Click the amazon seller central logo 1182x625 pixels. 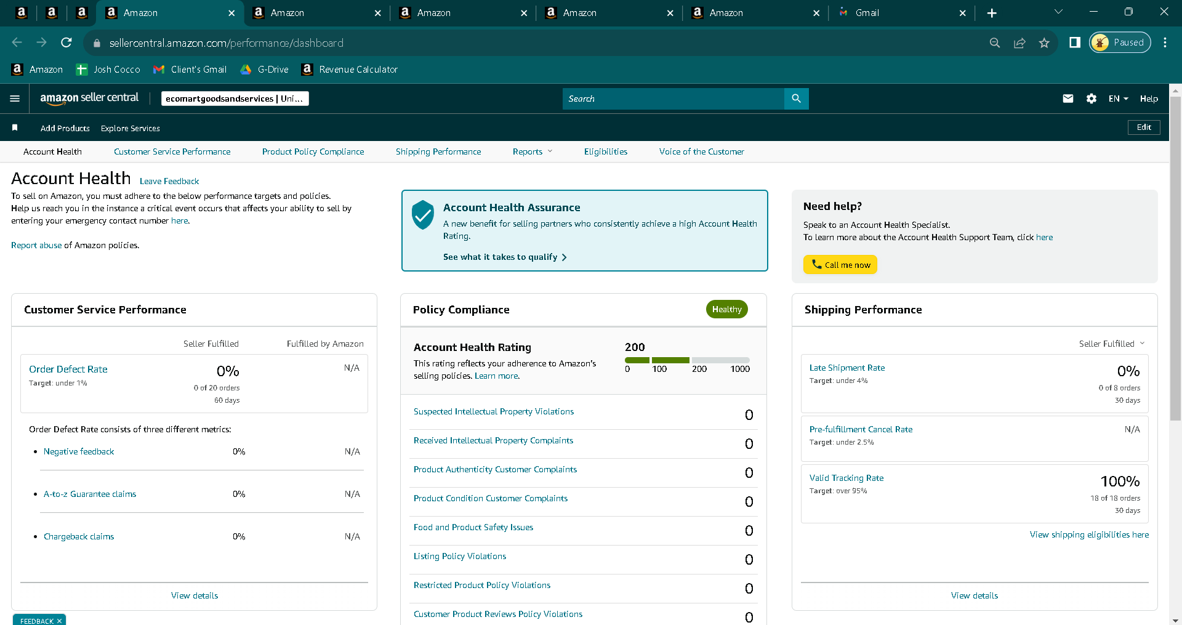coord(89,98)
